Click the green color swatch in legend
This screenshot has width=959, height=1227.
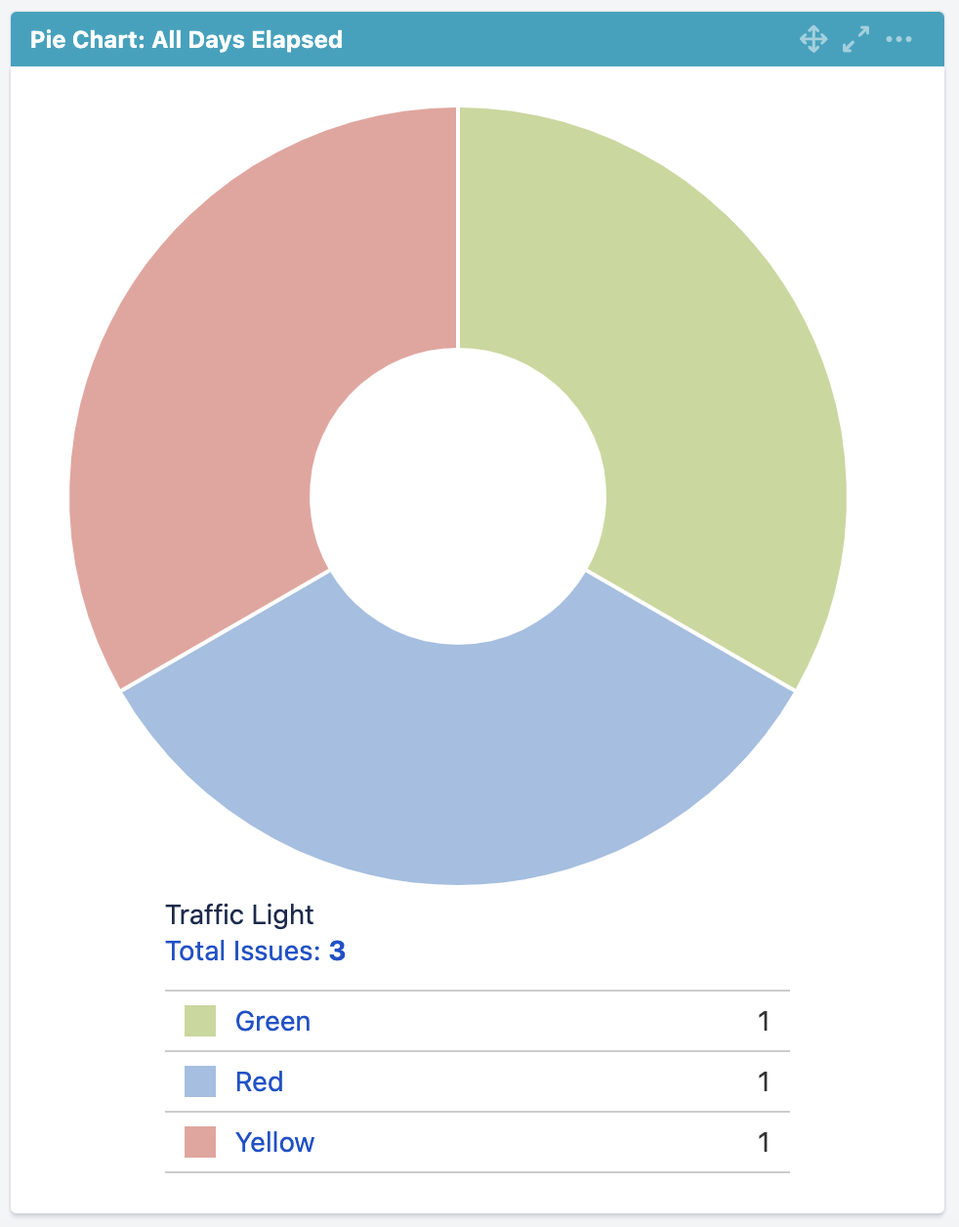199,1020
